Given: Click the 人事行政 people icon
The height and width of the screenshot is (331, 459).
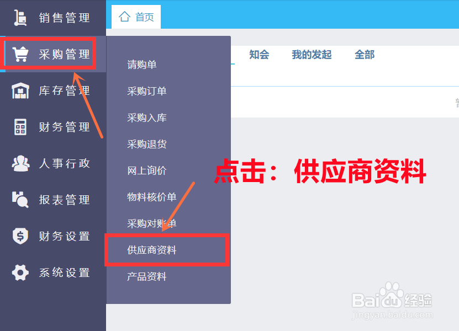Looking at the screenshot, I should (18, 163).
